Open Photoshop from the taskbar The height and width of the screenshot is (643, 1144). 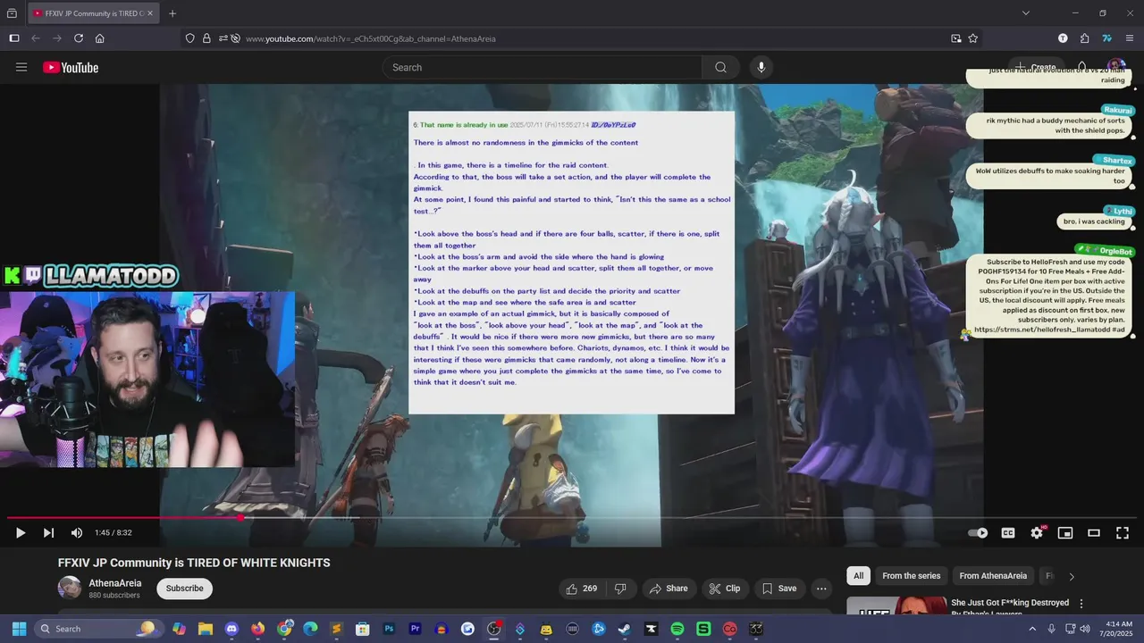point(389,629)
